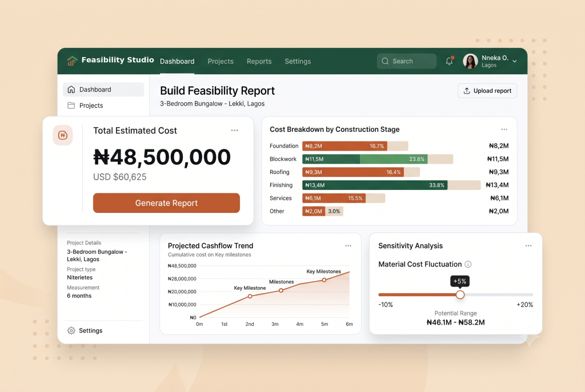585x392 pixels.
Task: Click the 3-Bedroom Bungalow project details name in sidebar
Action: click(x=97, y=256)
